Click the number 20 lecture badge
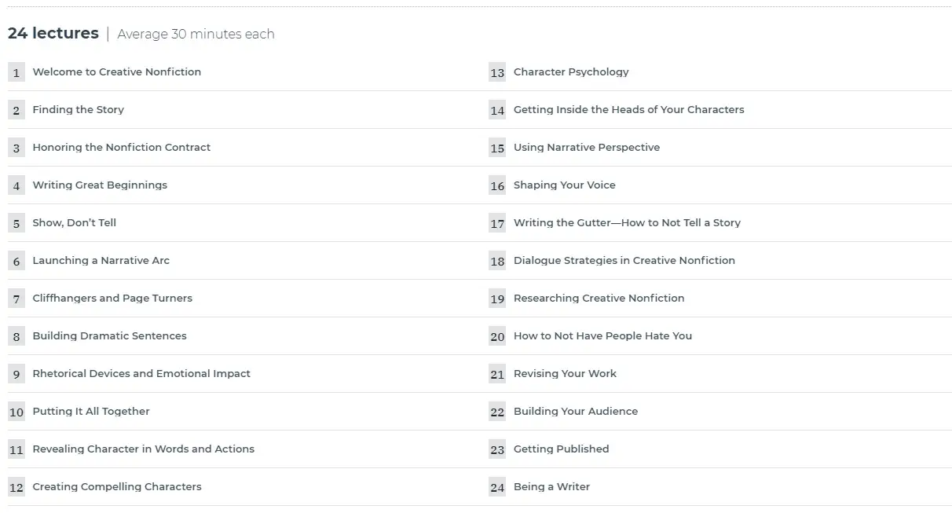 pyautogui.click(x=497, y=336)
